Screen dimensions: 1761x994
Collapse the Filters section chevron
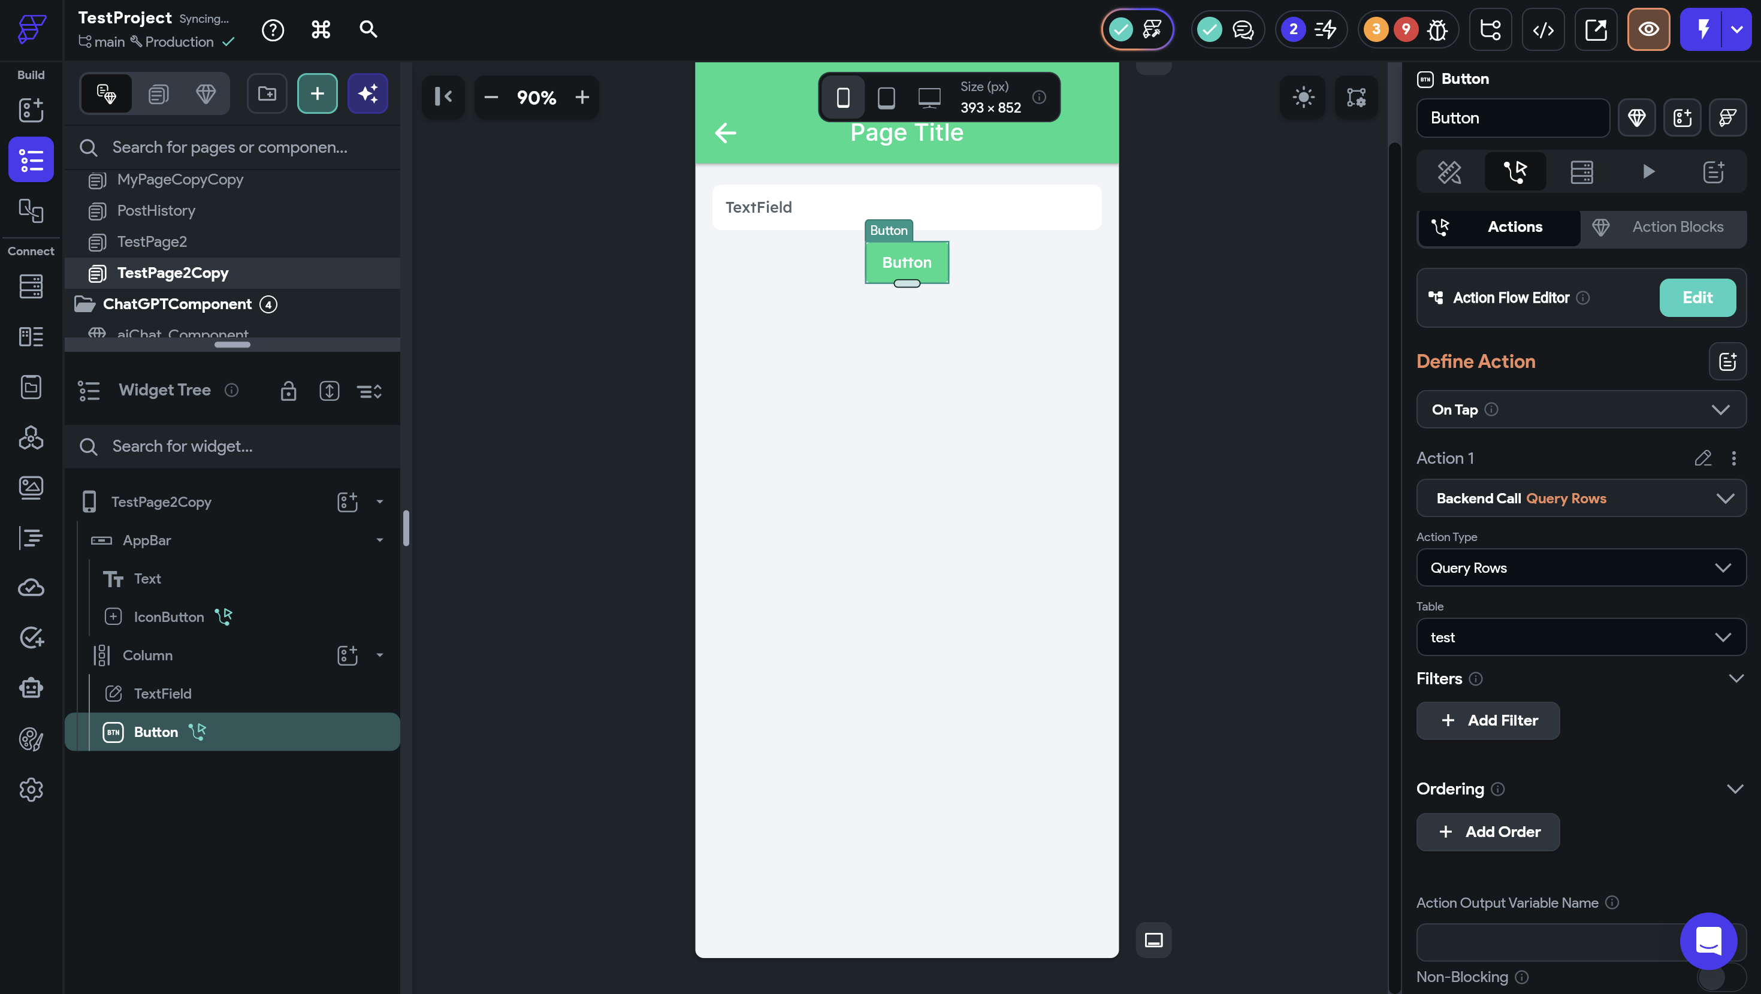pyautogui.click(x=1735, y=678)
